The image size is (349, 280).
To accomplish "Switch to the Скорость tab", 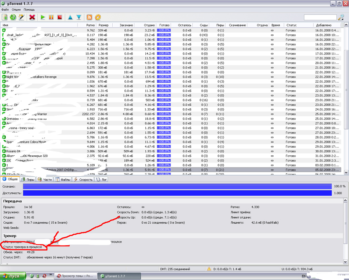I will (83, 179).
